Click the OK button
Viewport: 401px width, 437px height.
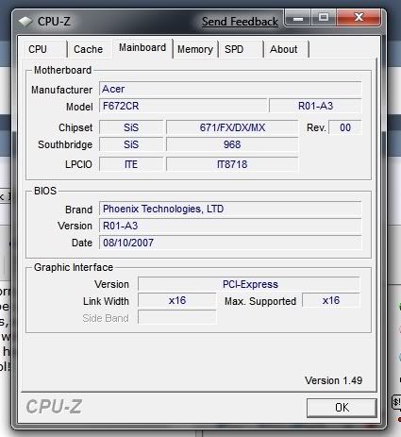click(x=342, y=408)
